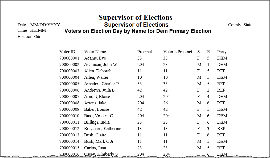This screenshot has height=158, width=270.
Task: Click the name Carlos, Juan
Action: click(95, 148)
